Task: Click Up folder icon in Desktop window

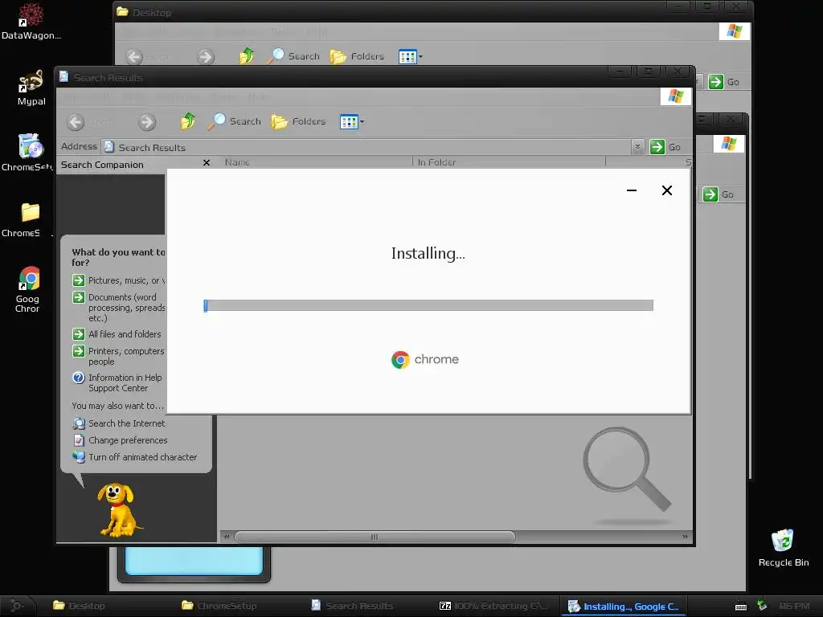Action: tap(246, 55)
